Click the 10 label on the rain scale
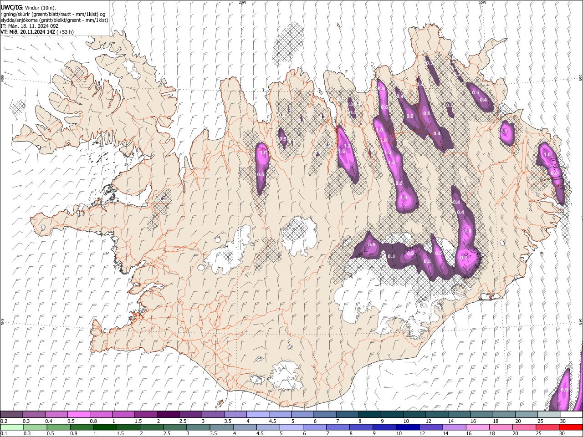583x437 pixels. tap(399, 433)
